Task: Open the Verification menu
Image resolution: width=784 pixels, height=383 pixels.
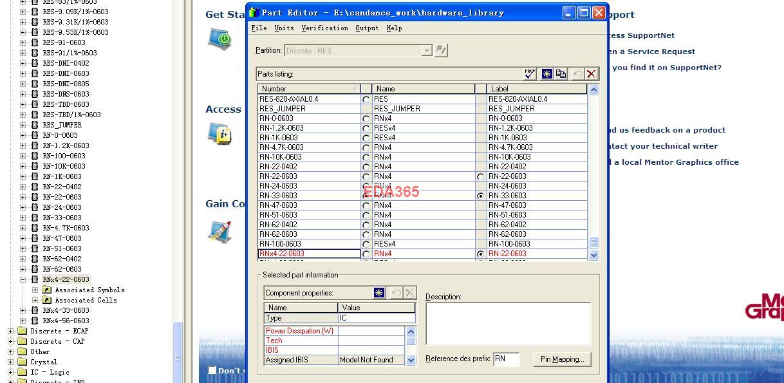Action: tap(325, 28)
